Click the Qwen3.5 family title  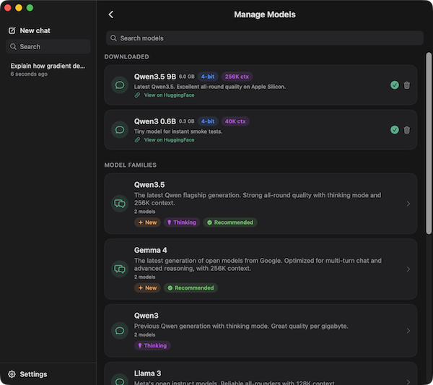[149, 185]
